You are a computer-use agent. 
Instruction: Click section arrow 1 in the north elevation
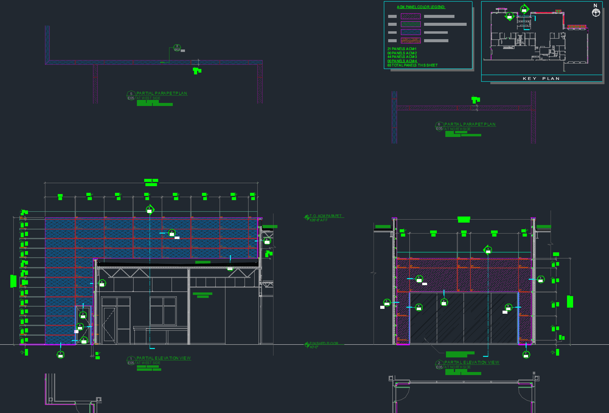(488, 250)
